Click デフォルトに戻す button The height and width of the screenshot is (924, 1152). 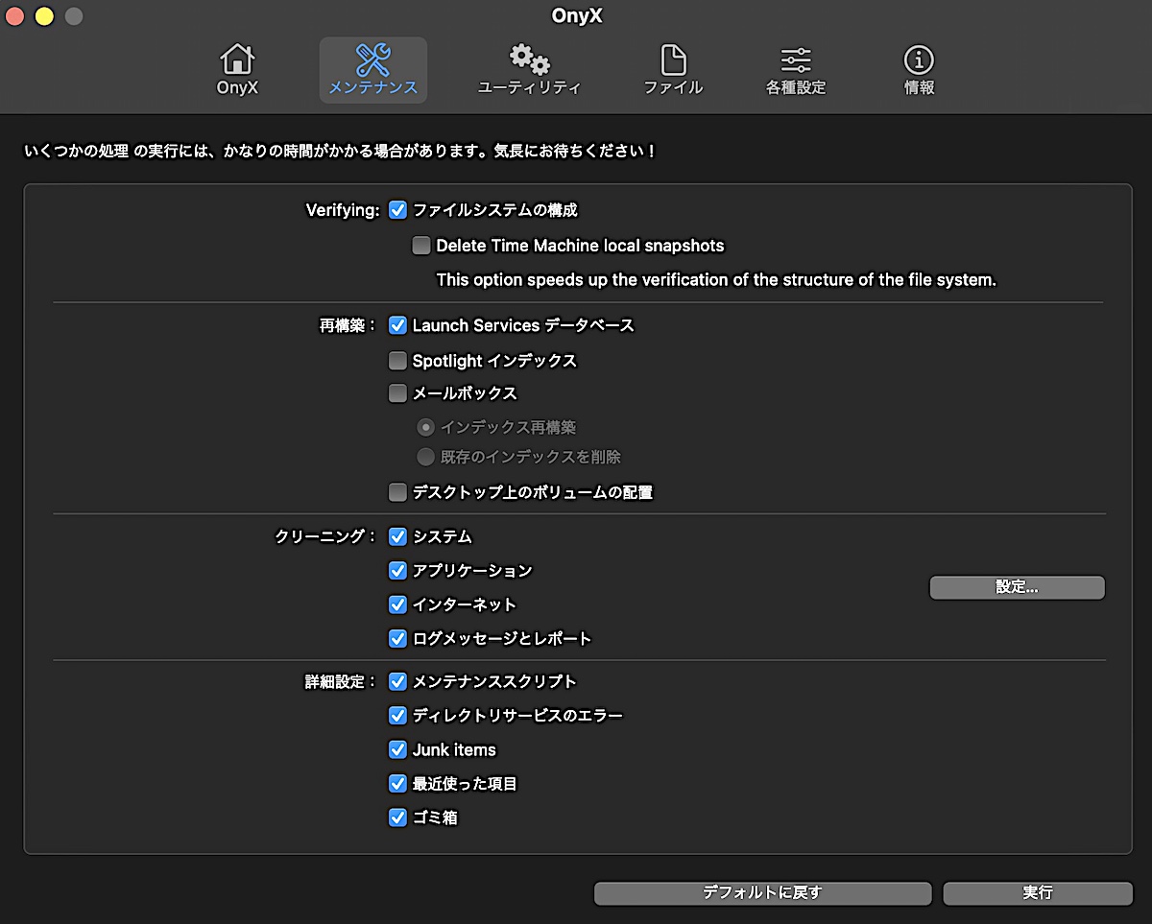pos(762,893)
